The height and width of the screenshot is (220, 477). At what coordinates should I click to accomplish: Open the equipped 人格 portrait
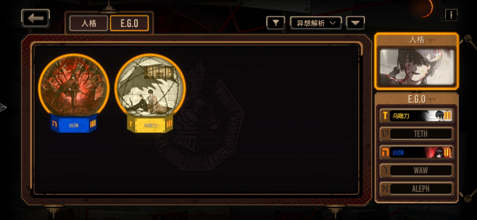(417, 67)
